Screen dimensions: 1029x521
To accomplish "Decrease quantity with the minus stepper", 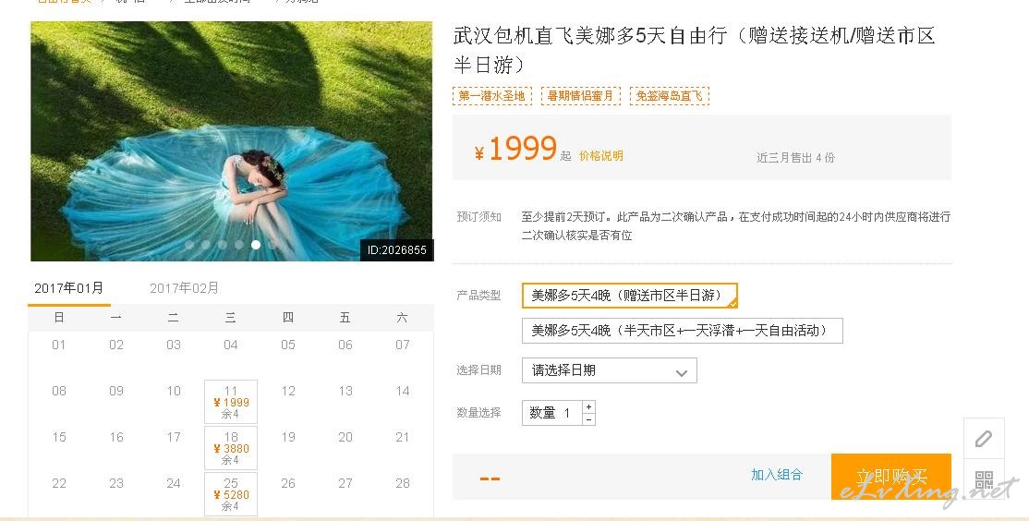I will (x=588, y=419).
